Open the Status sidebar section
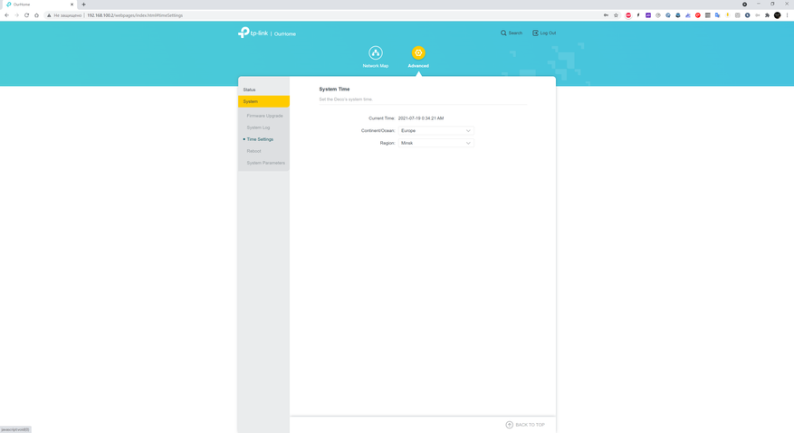Image resolution: width=794 pixels, height=433 pixels. pyautogui.click(x=250, y=89)
